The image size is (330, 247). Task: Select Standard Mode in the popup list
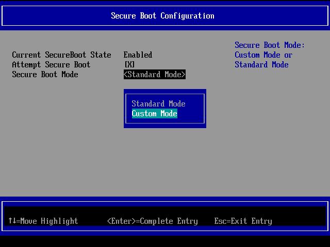point(158,104)
